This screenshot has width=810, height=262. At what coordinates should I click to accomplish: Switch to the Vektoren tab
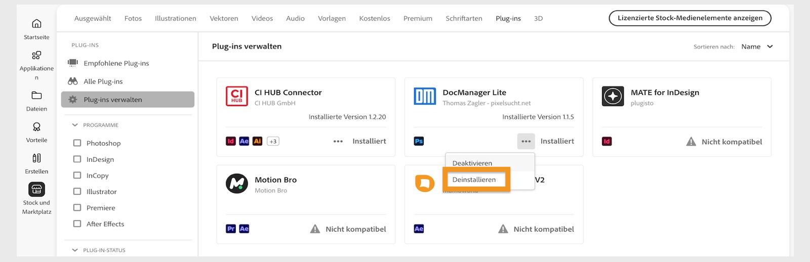point(224,18)
